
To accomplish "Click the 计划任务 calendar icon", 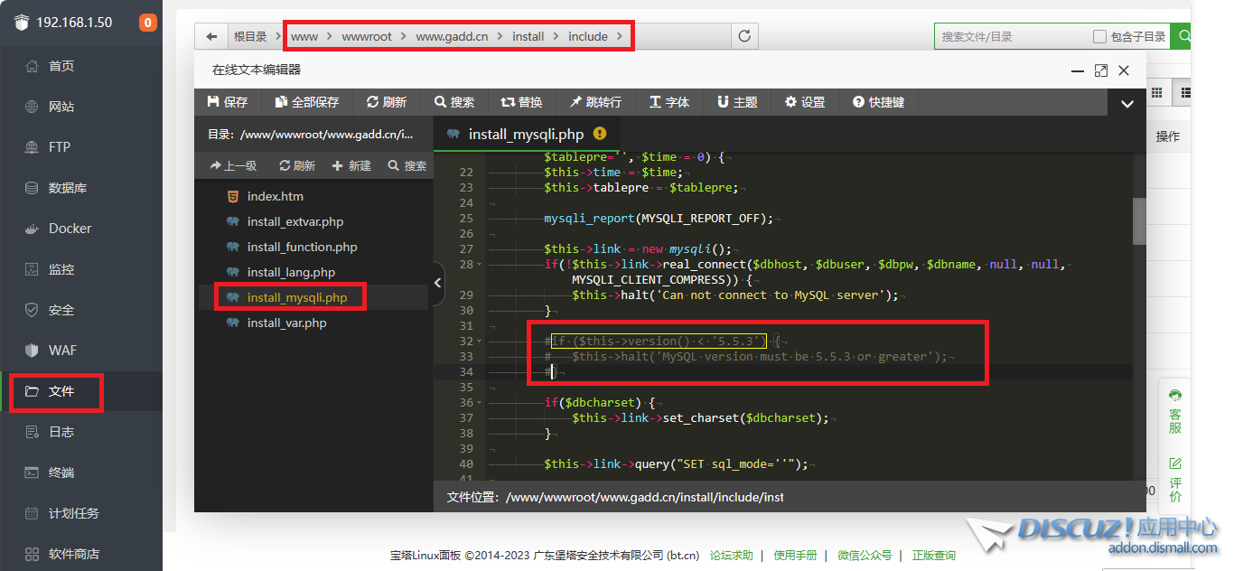I will [x=33, y=513].
